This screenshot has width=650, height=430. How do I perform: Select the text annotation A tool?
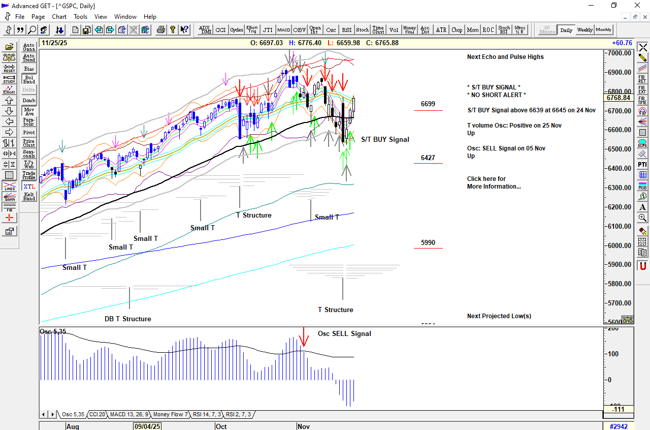(x=642, y=207)
